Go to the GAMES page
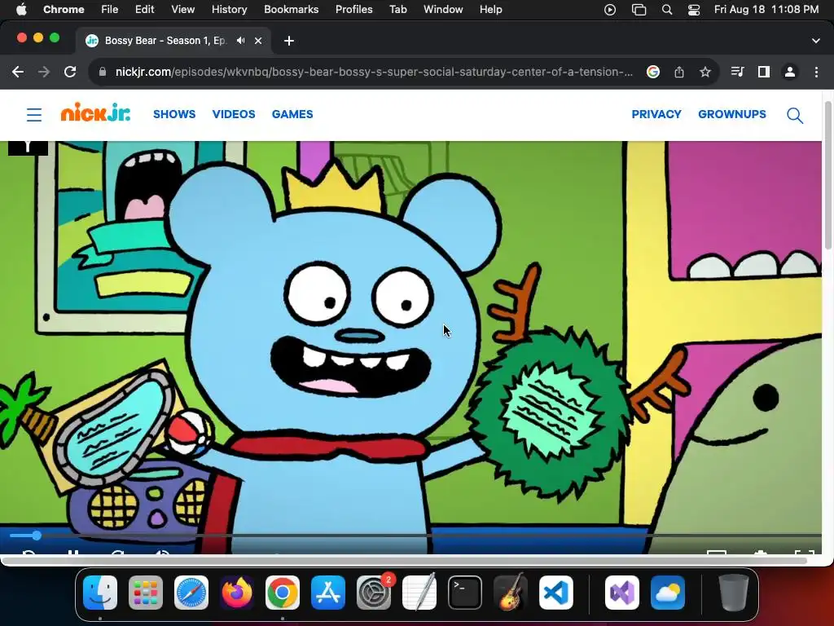The width and height of the screenshot is (834, 626). click(292, 114)
